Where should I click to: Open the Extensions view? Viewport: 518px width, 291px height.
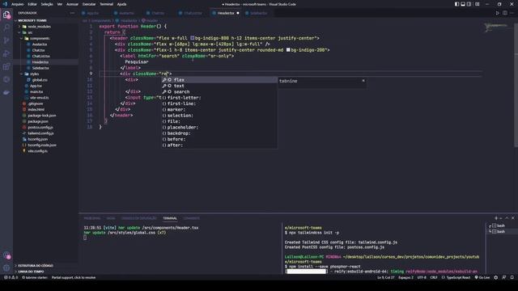[6, 66]
